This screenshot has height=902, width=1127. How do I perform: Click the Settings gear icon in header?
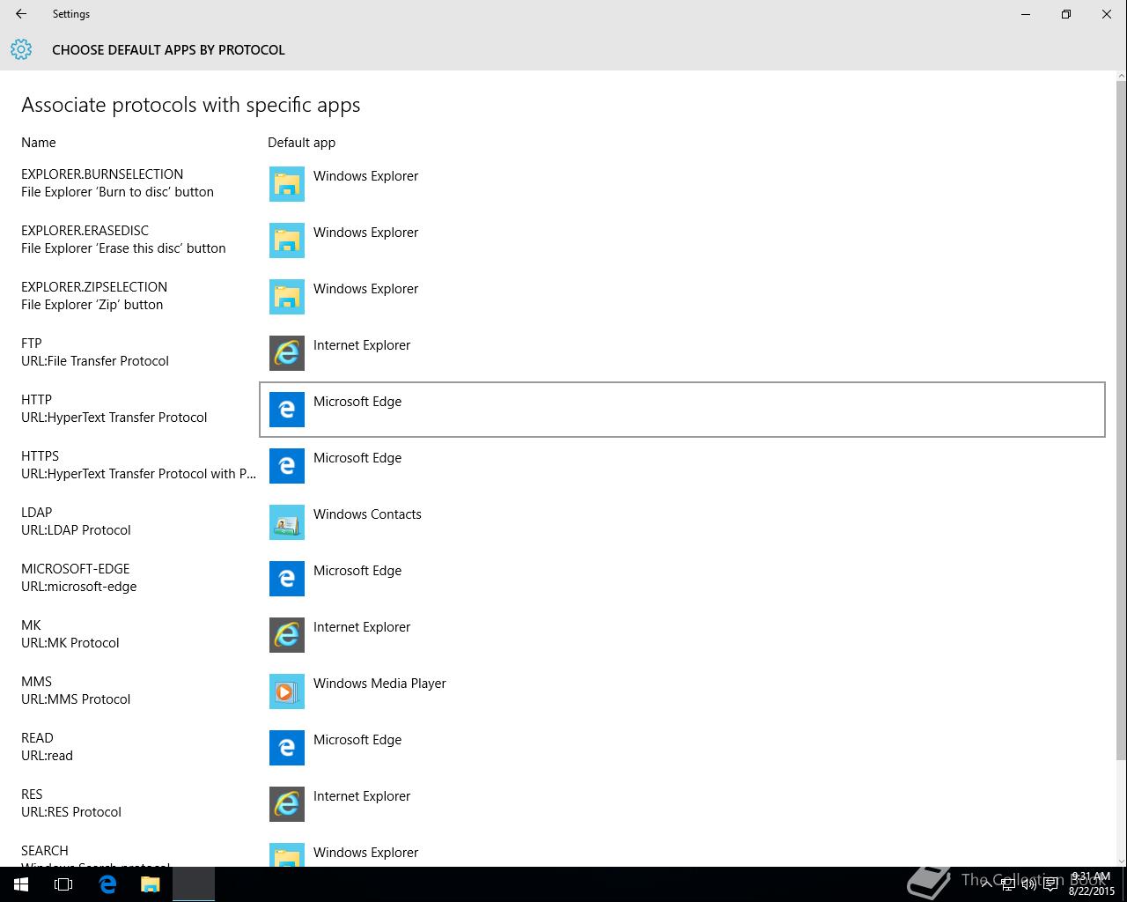(21, 49)
